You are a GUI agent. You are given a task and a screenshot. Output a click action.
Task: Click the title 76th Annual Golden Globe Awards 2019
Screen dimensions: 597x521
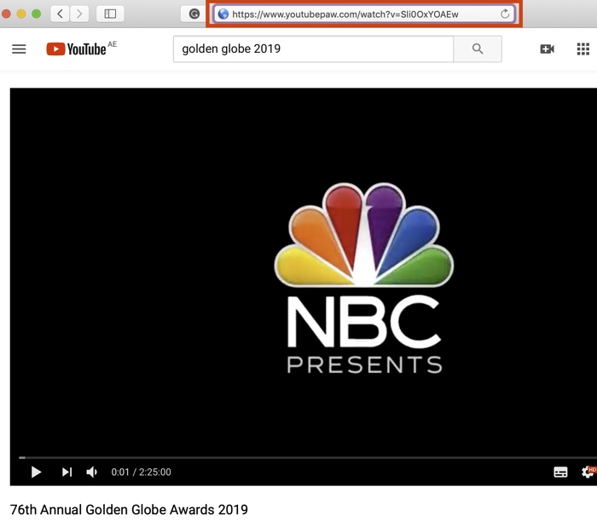tap(129, 510)
